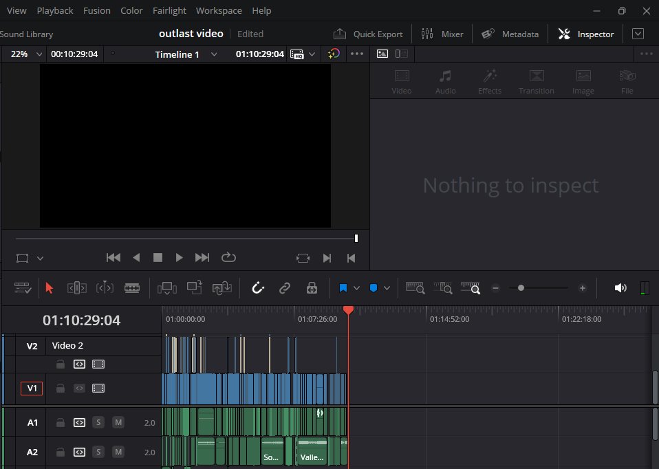The image size is (659, 469).
Task: Switch to single viewer mode icon
Action: pyautogui.click(x=382, y=54)
